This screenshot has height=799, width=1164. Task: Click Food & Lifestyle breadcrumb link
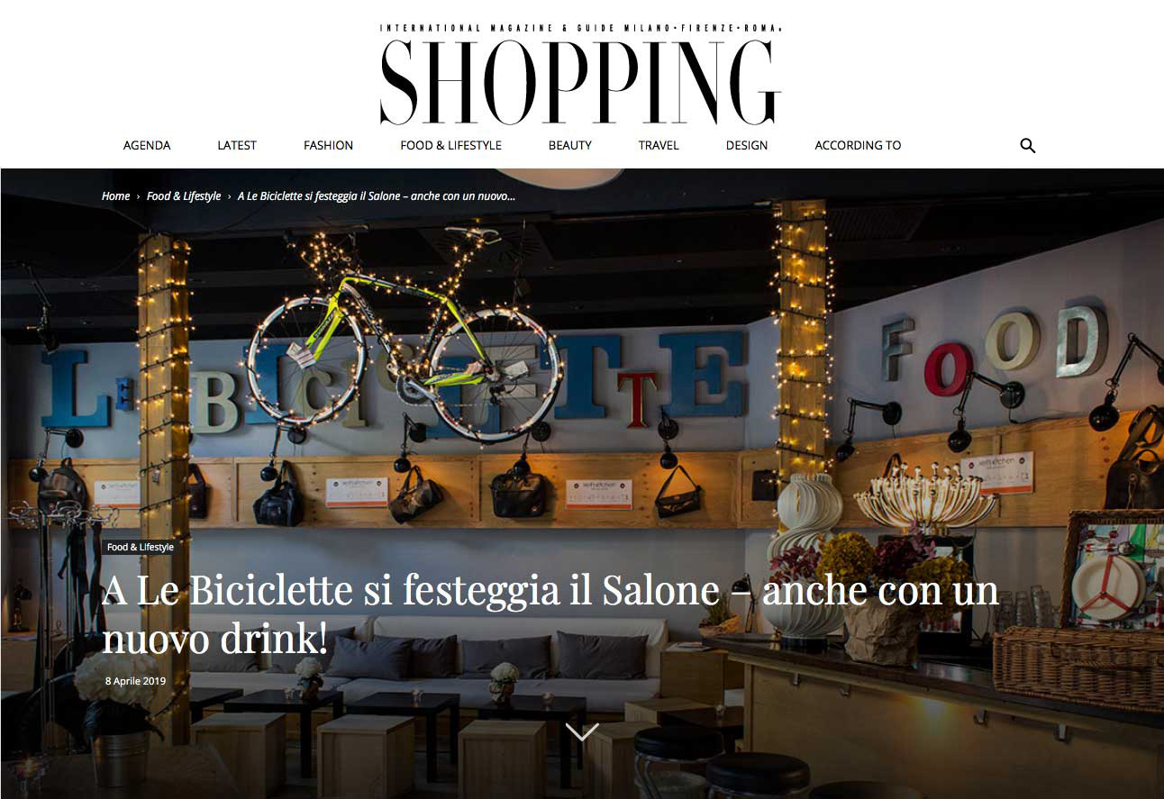[x=184, y=195]
